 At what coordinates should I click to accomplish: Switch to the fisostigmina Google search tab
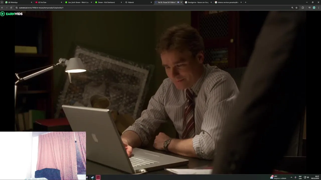click(x=198, y=2)
